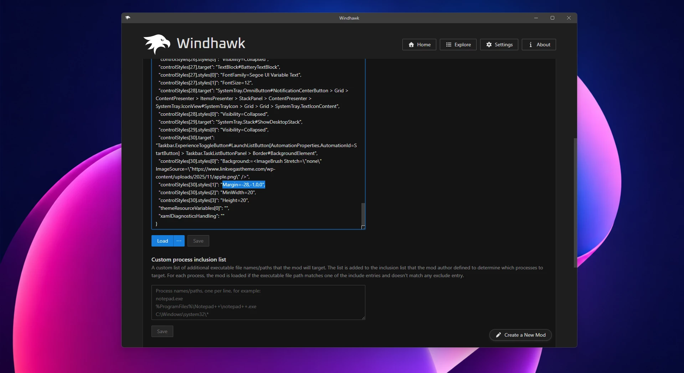The image size is (684, 373).
Task: Click inside the custom process inclusion text field
Action: coord(258,302)
